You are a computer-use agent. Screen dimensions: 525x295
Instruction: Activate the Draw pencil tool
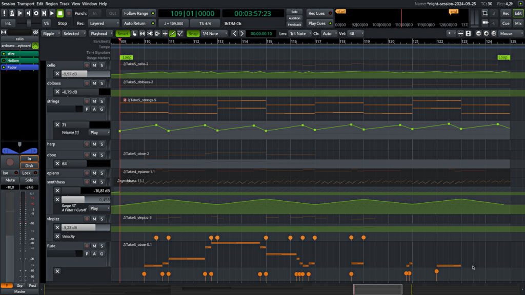(172, 34)
